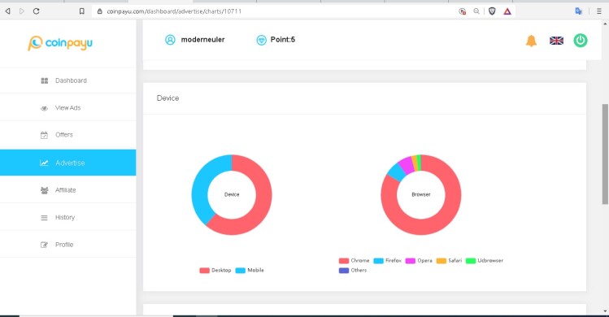Toggle Safari legend in Browser chart
This screenshot has width=609, height=317.
click(x=449, y=261)
